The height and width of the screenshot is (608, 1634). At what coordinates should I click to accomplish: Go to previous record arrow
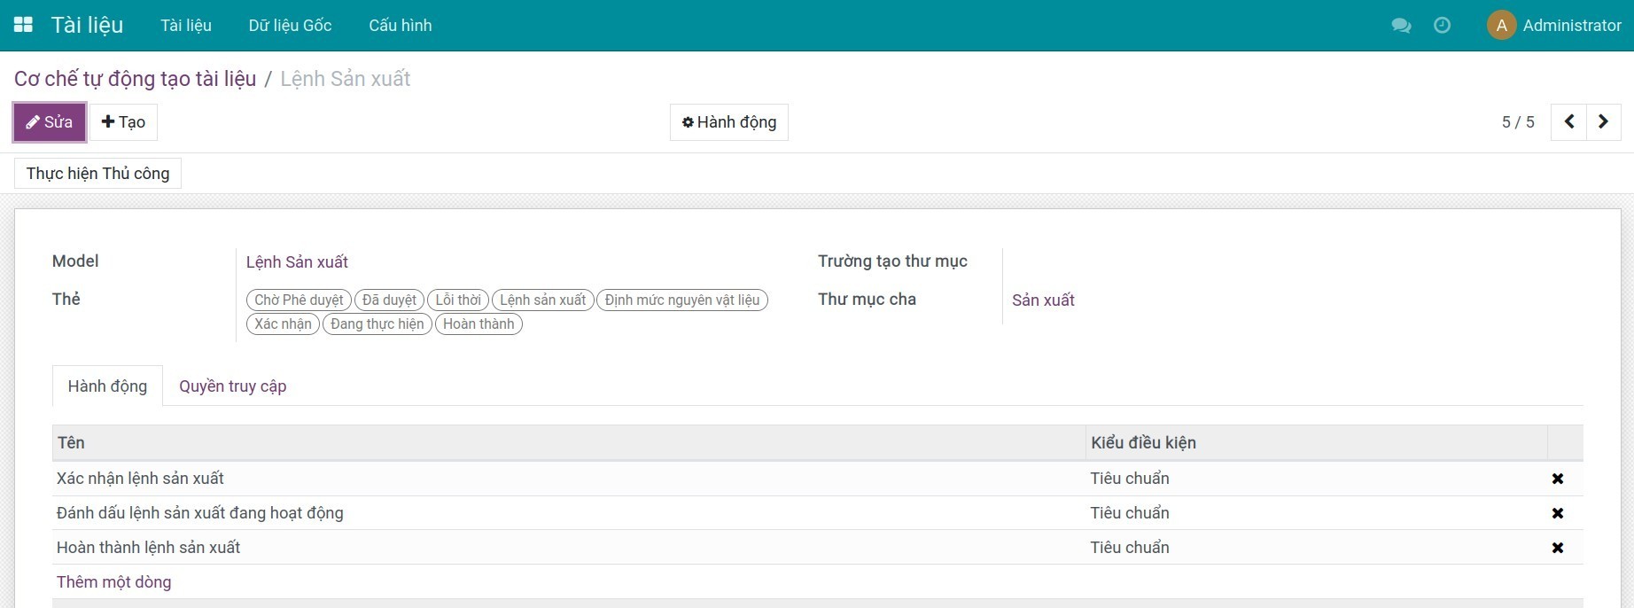click(1568, 122)
